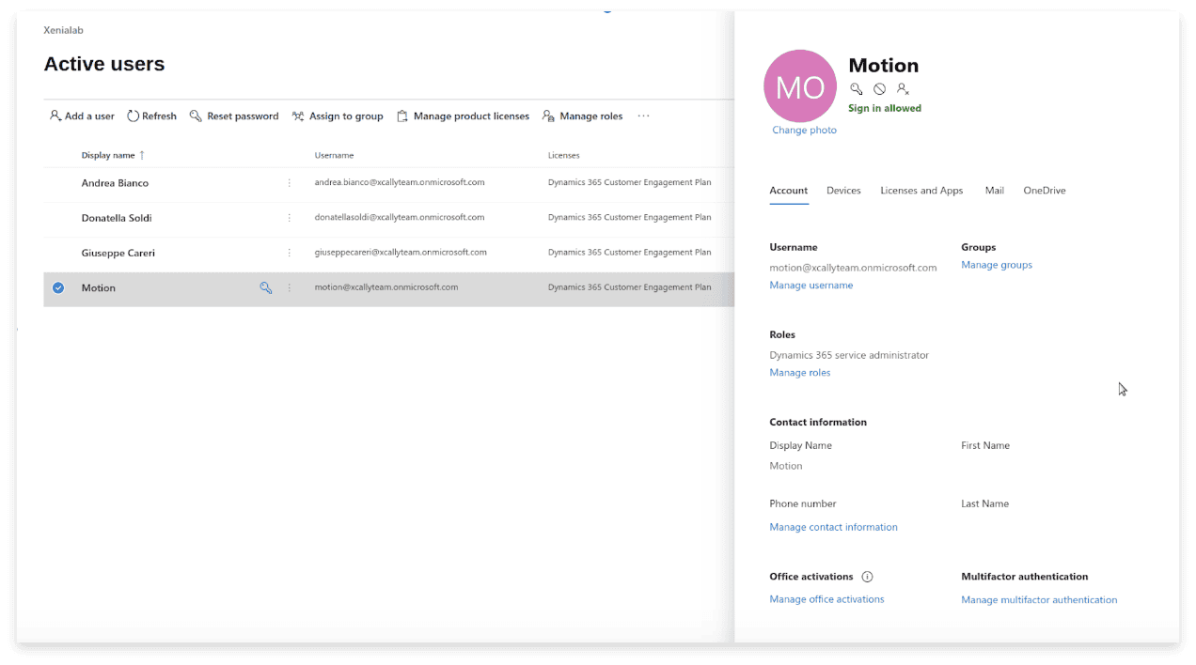Click the Manage roles link under Roles
Image resolution: width=1196 pixels, height=665 pixels.
[x=800, y=373]
